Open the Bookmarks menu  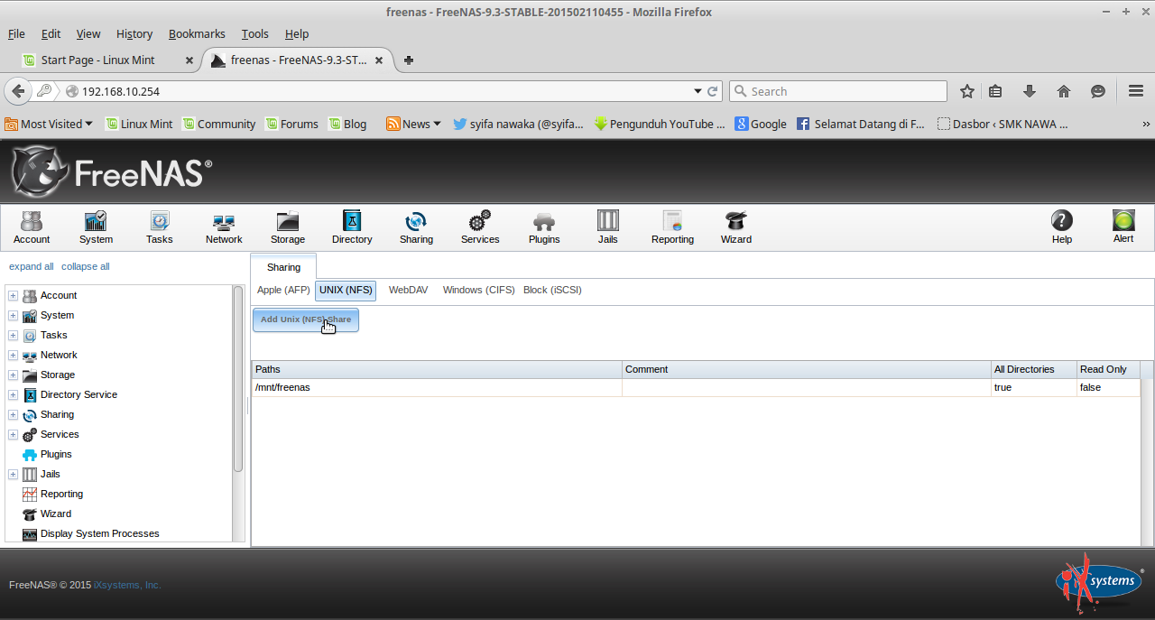pyautogui.click(x=197, y=33)
